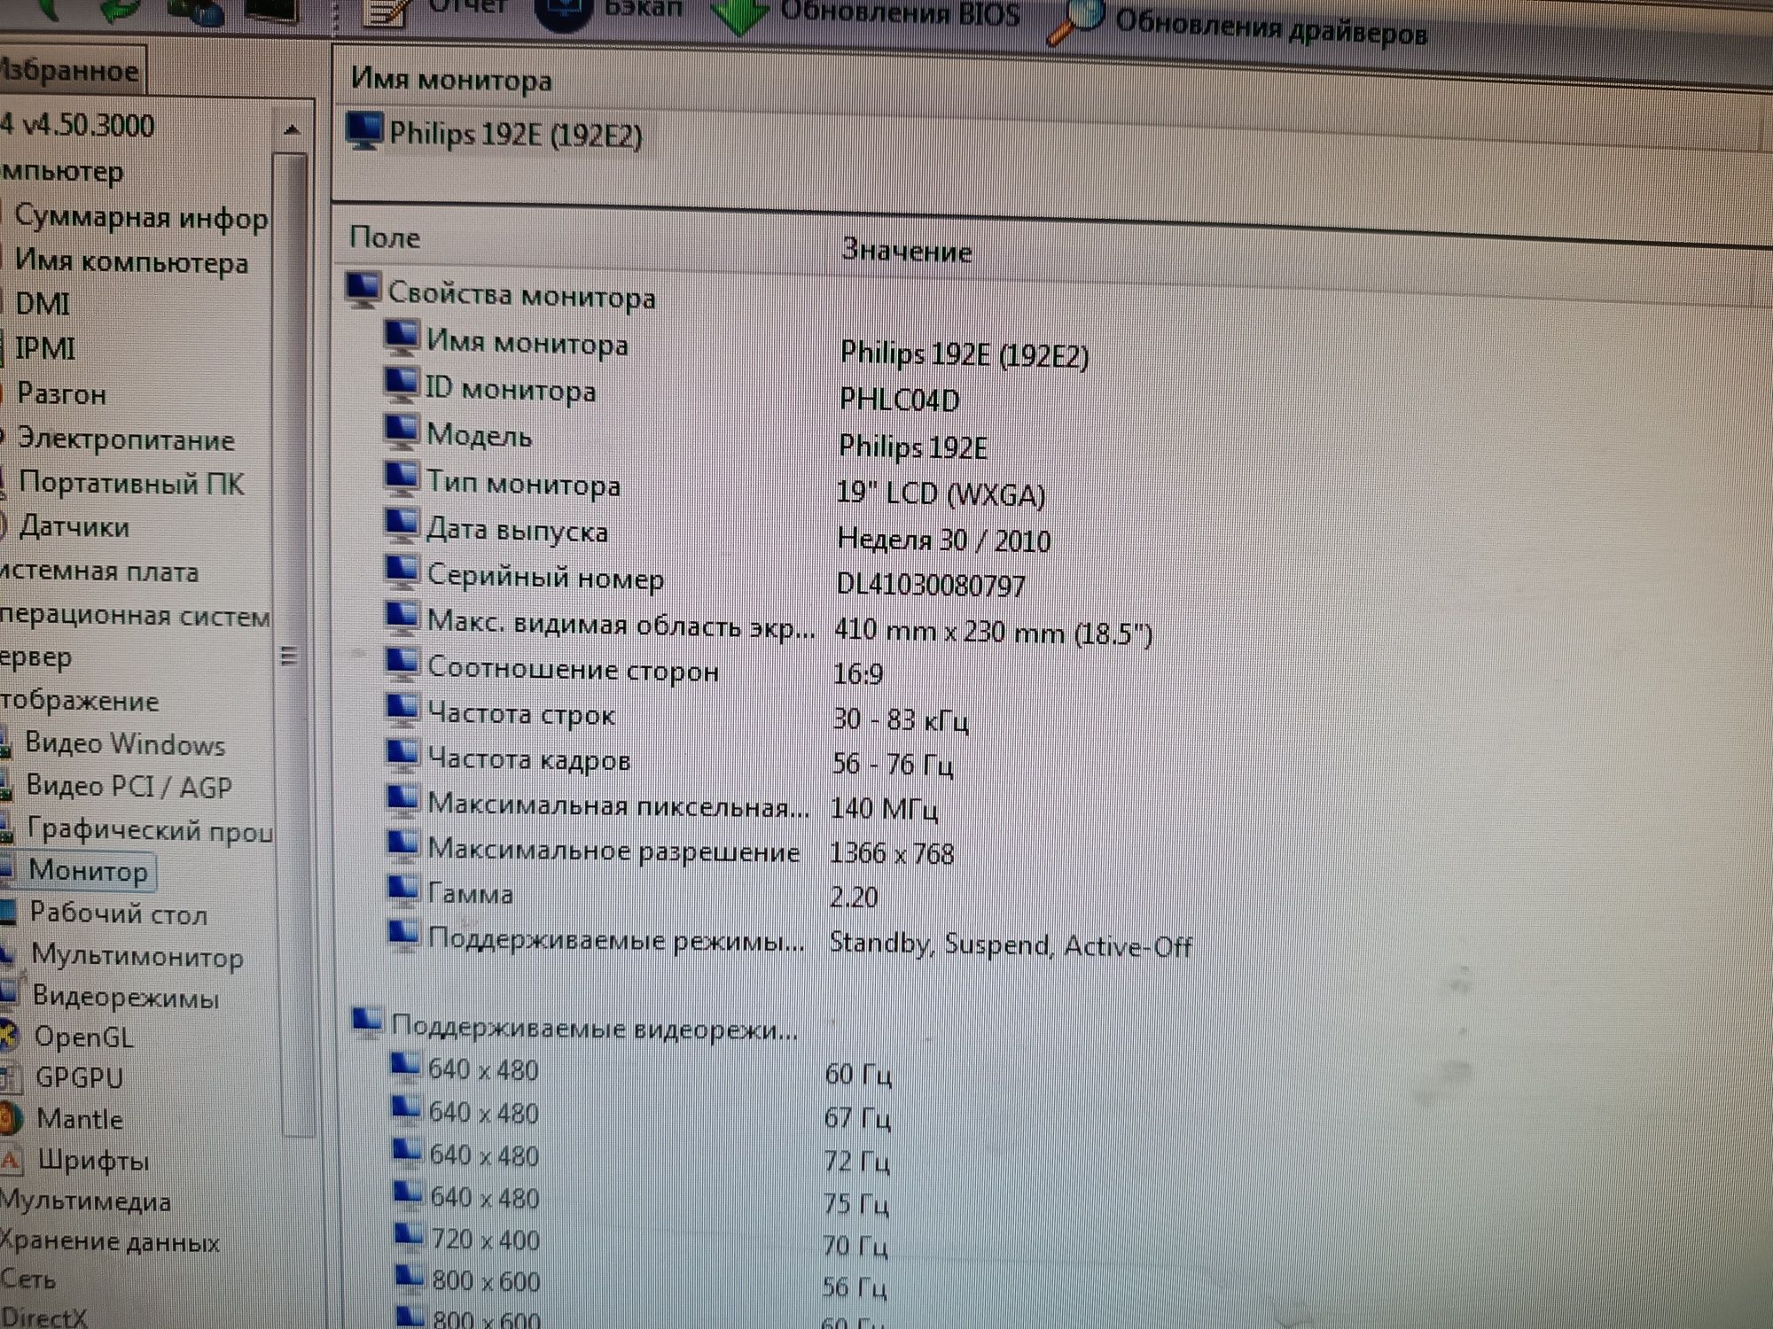Open Датчики sensor page
This screenshot has width=1773, height=1329.
tap(74, 526)
